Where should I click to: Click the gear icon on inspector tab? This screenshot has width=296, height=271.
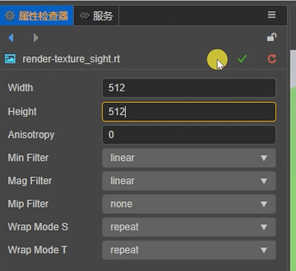pos(10,16)
